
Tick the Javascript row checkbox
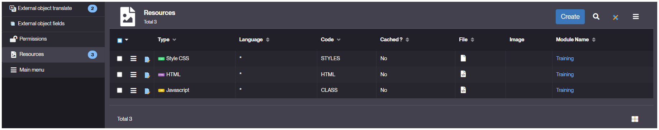click(120, 90)
